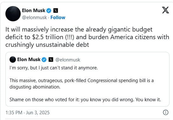The width and height of the screenshot is (173, 120).
Task: Click the X affiliate badge inside quoted post
Action: click(x=51, y=60)
